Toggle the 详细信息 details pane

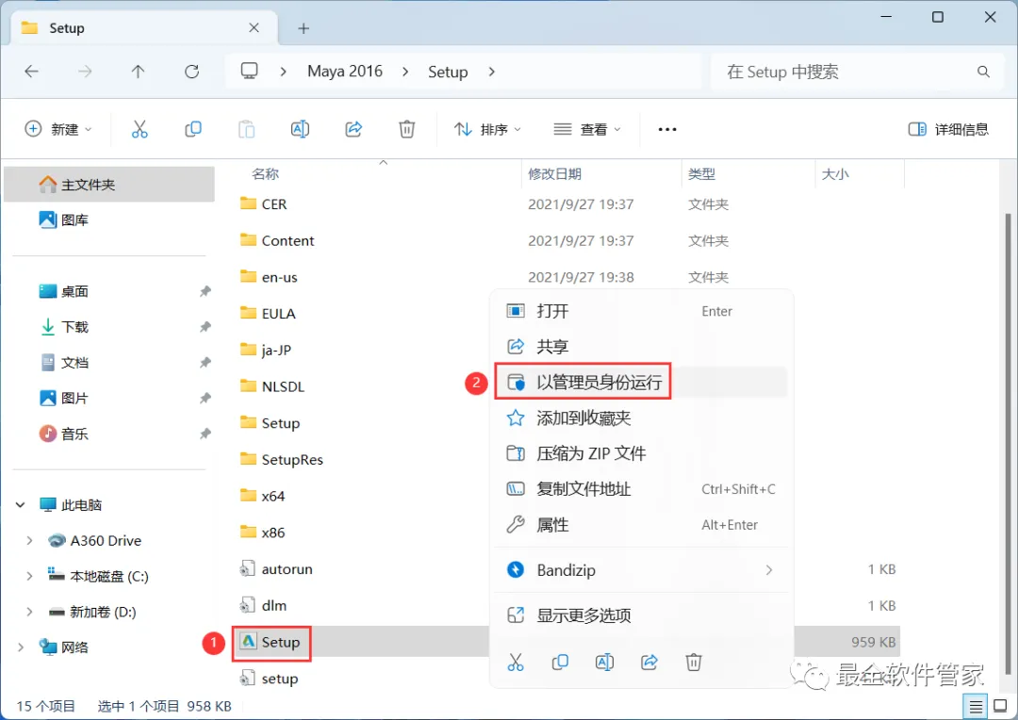(x=948, y=129)
